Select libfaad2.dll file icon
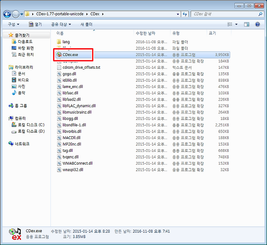Screen dimensions: 267x245 59,99
